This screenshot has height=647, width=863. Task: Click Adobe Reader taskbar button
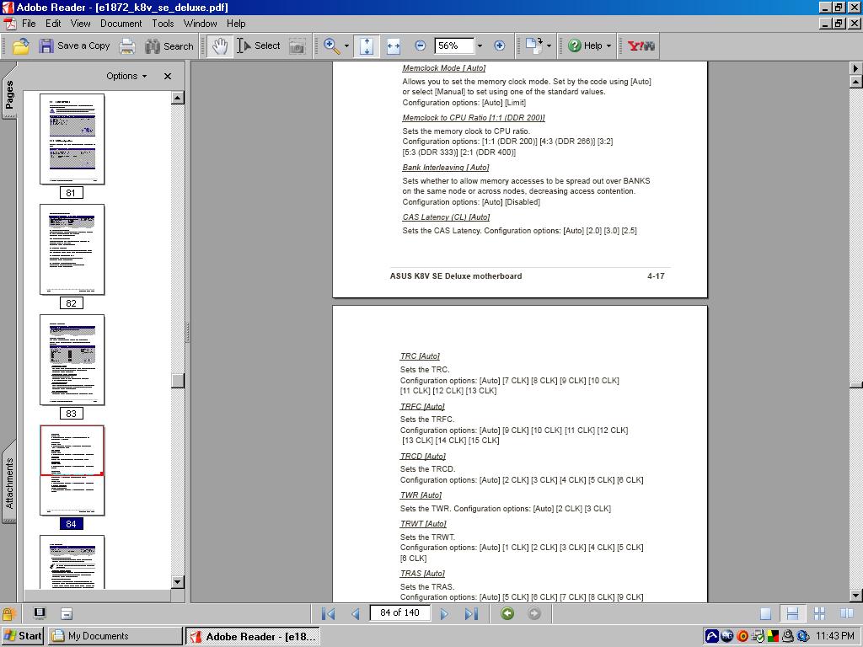coord(252,636)
